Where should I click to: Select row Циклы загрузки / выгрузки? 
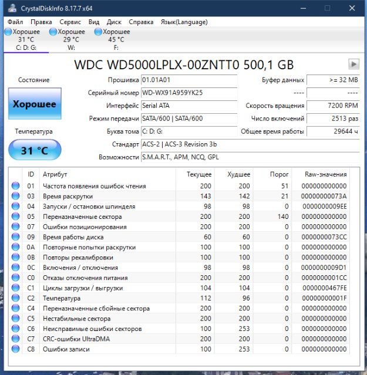tap(180, 288)
